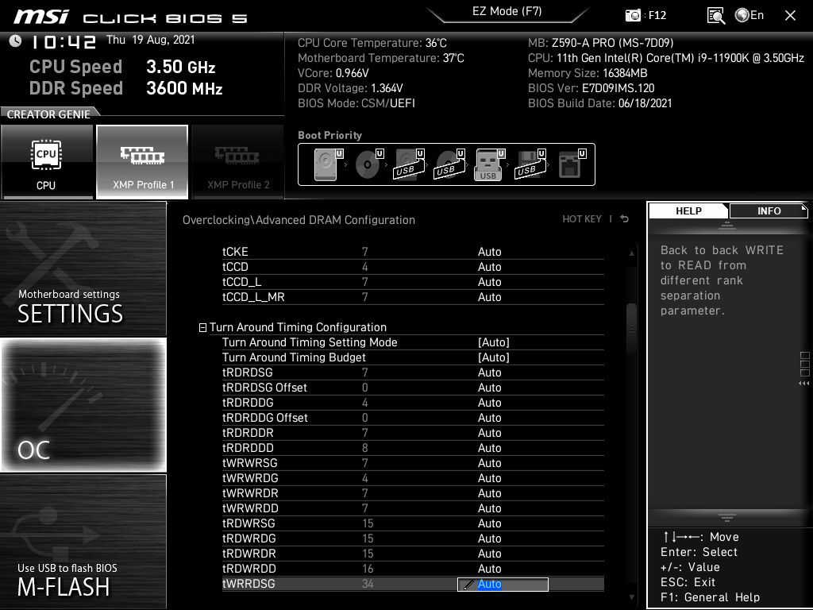813x610 pixels.
Task: Select the network boot device icon
Action: (x=572, y=164)
